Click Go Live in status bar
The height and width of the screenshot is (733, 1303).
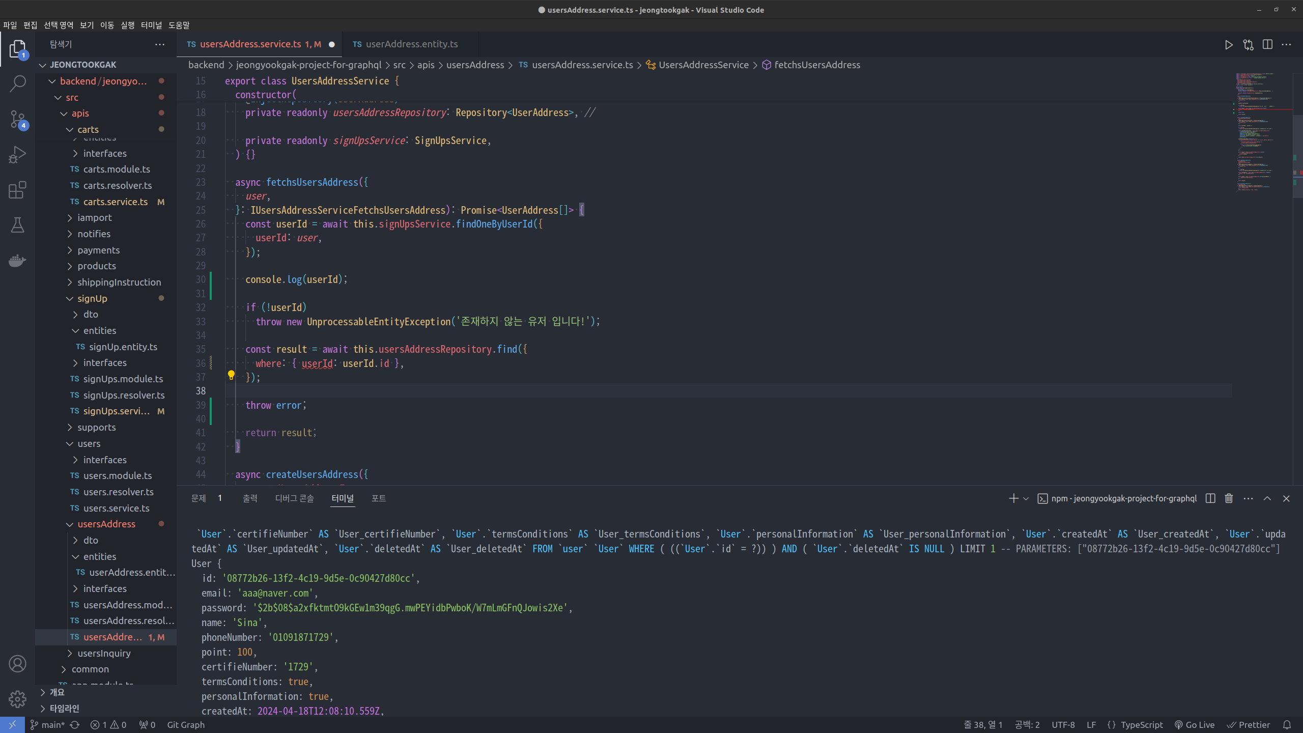1195,725
